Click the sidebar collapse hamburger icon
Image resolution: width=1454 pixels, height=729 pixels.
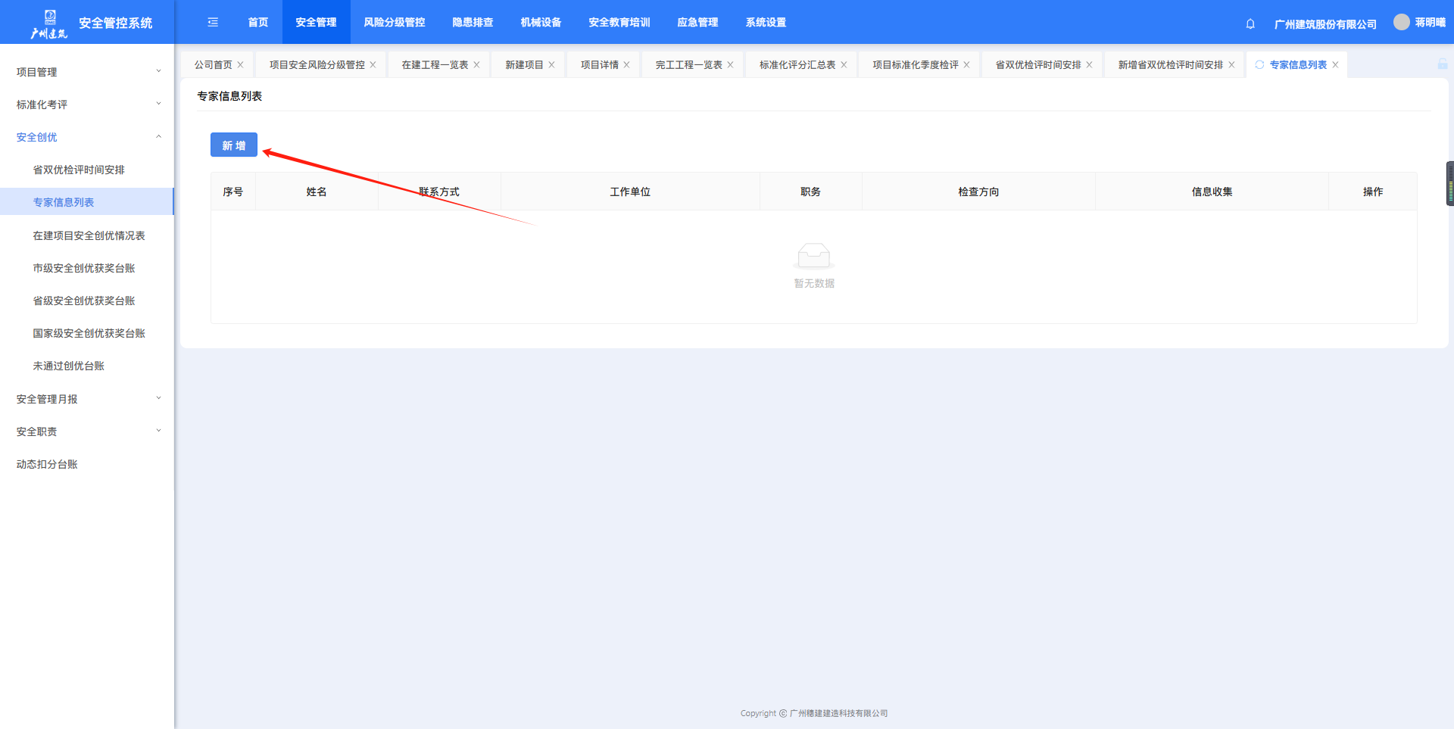click(x=213, y=23)
